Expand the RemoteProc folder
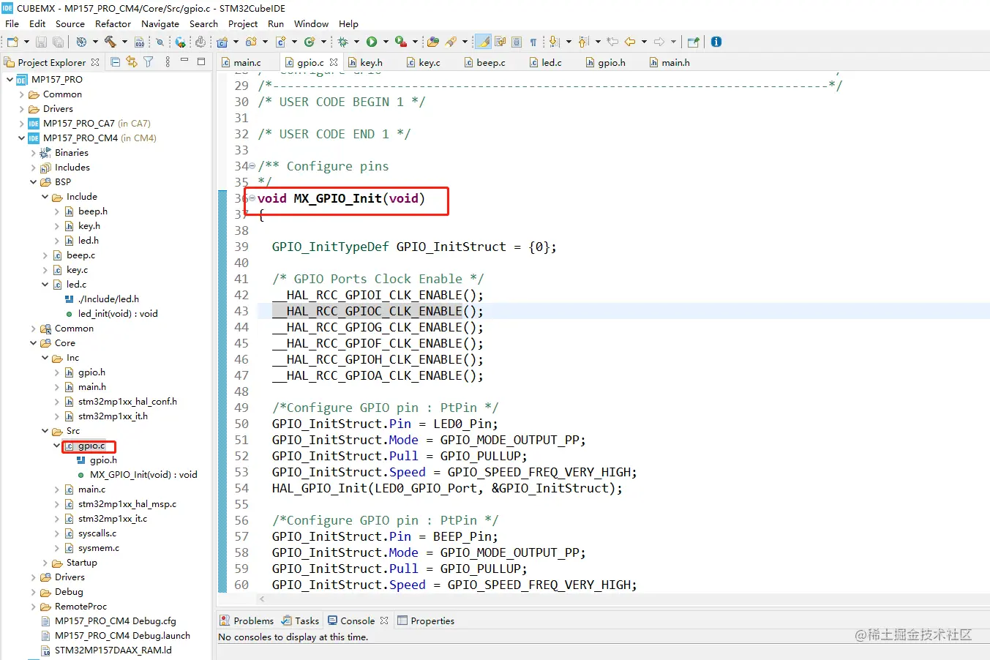The width and height of the screenshot is (990, 660). click(33, 607)
